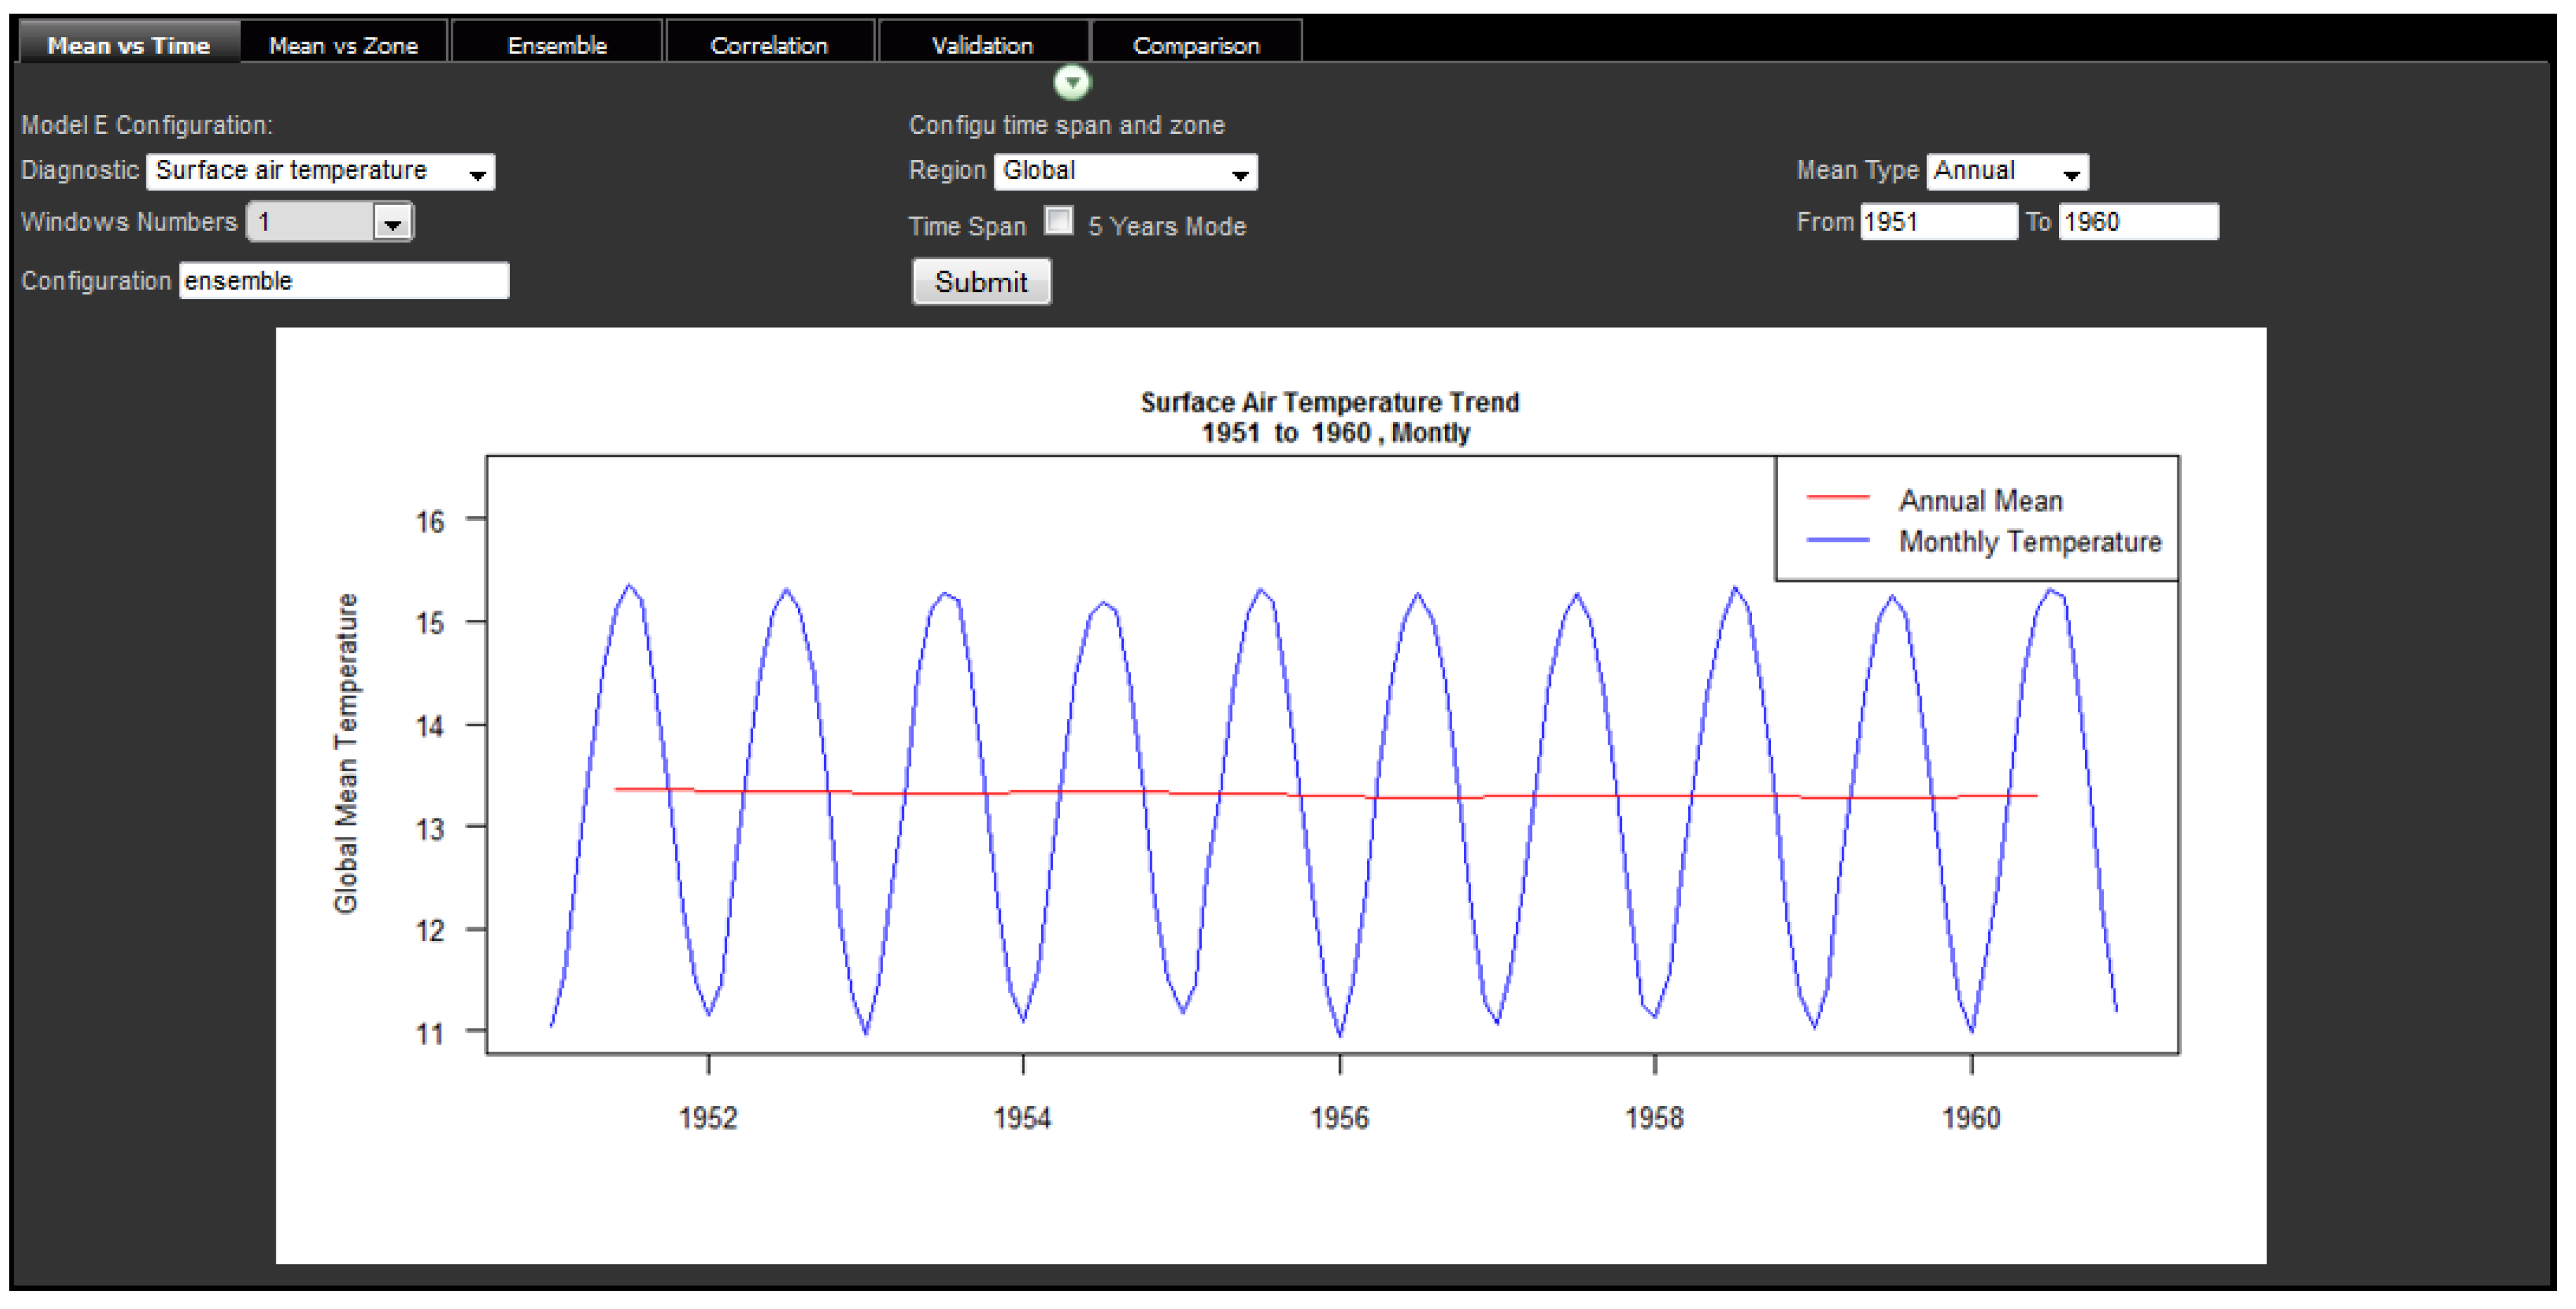Open the Diagnostic dropdown
This screenshot has height=1309, width=2576.
[320, 171]
